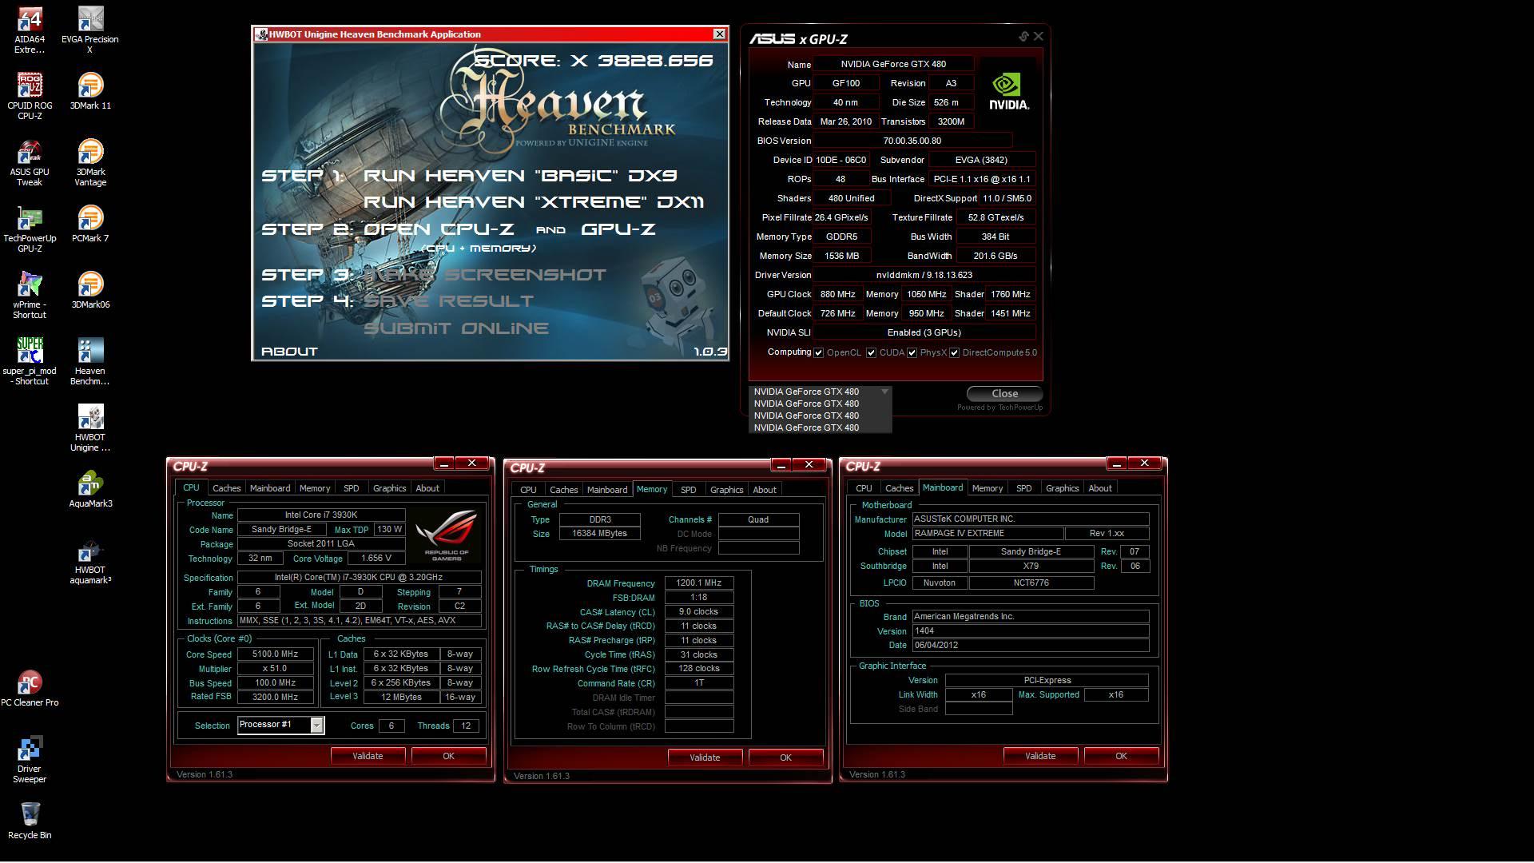Open PC Cleaner Pro desktop icon
This screenshot has height=863, width=1534.
[30, 689]
